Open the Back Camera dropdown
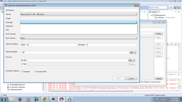Screen dimensions: 182x102 [x=79, y=38]
